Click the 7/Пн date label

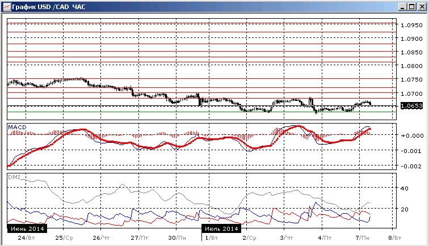(x=362, y=238)
